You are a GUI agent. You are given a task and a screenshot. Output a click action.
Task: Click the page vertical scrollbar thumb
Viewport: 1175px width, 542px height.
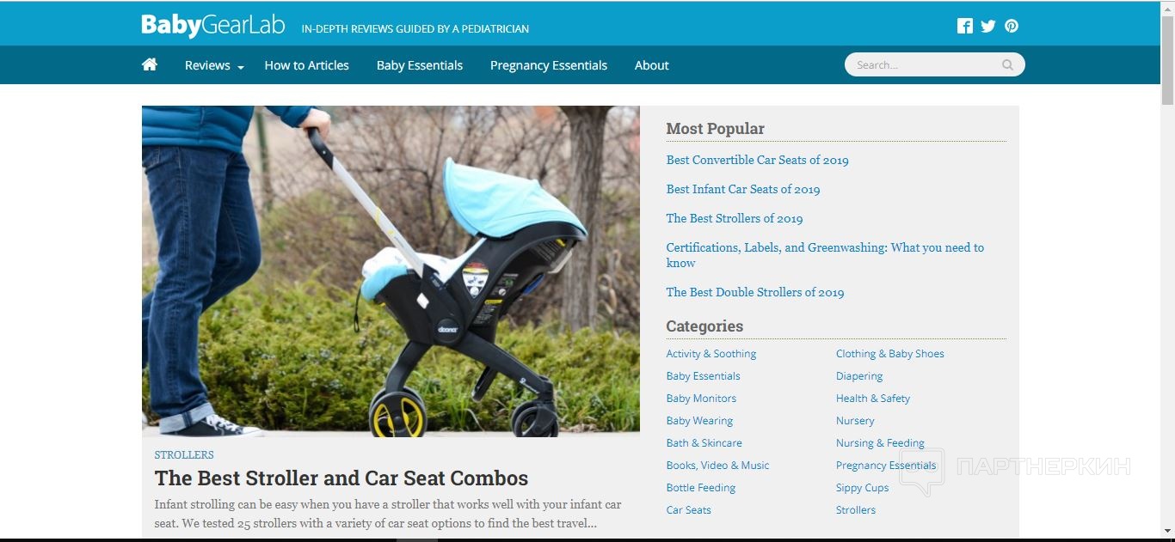1167,60
